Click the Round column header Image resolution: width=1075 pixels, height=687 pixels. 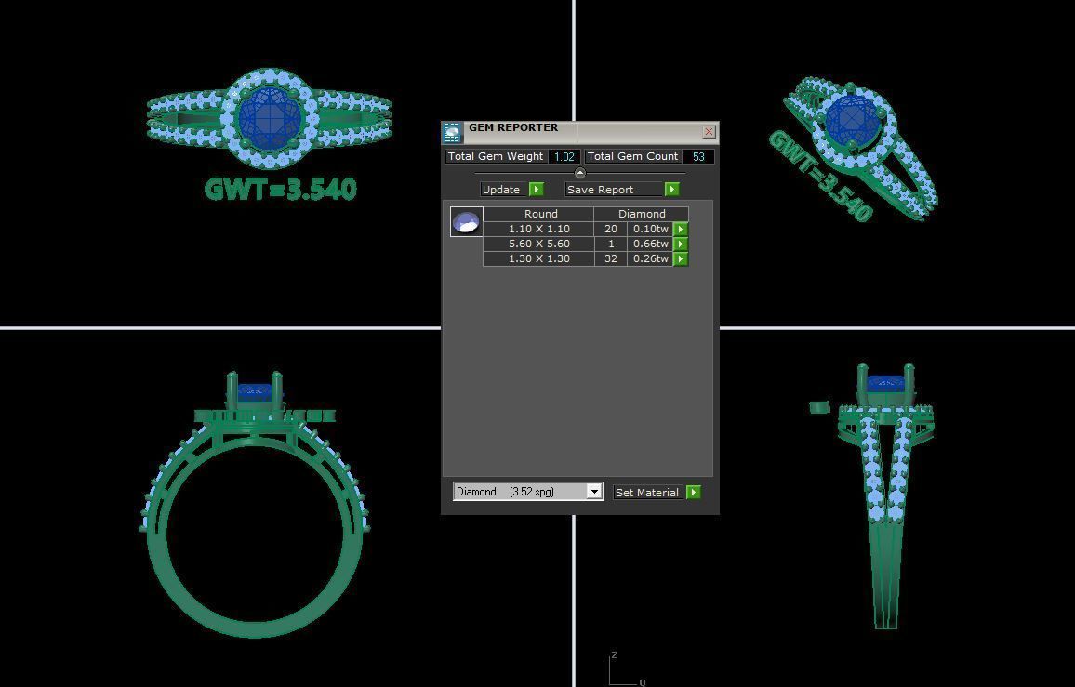coord(540,214)
